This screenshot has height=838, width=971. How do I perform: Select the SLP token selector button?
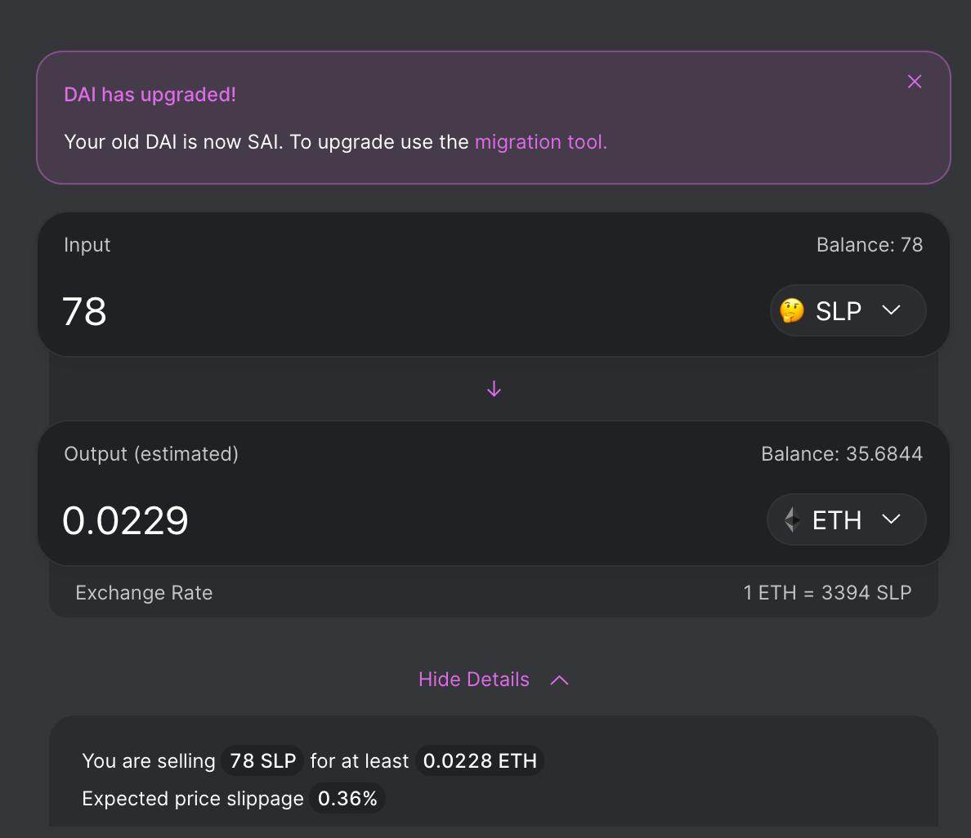[848, 310]
